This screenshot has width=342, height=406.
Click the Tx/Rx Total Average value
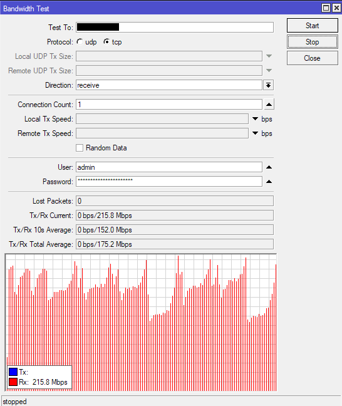(175, 244)
